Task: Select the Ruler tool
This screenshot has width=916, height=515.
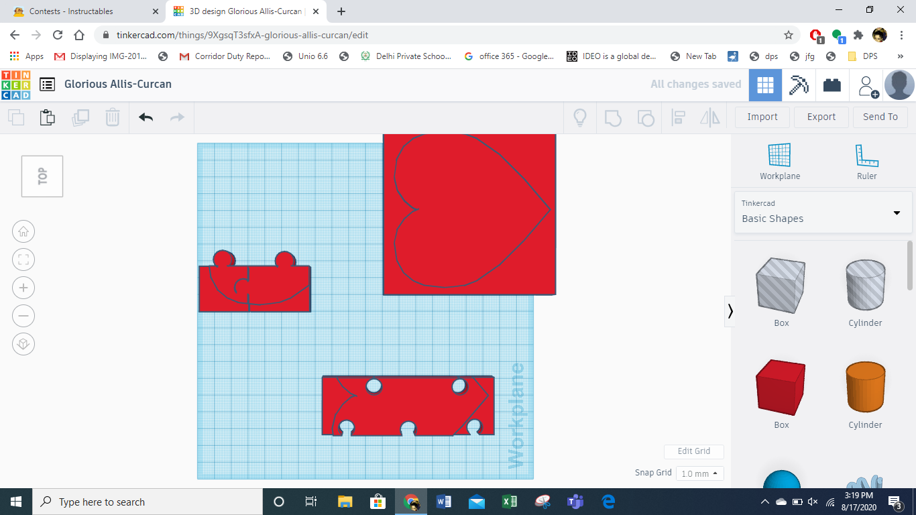Action: (866, 162)
